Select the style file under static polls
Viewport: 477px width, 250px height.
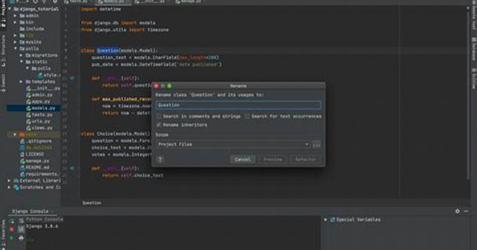[x=49, y=75]
